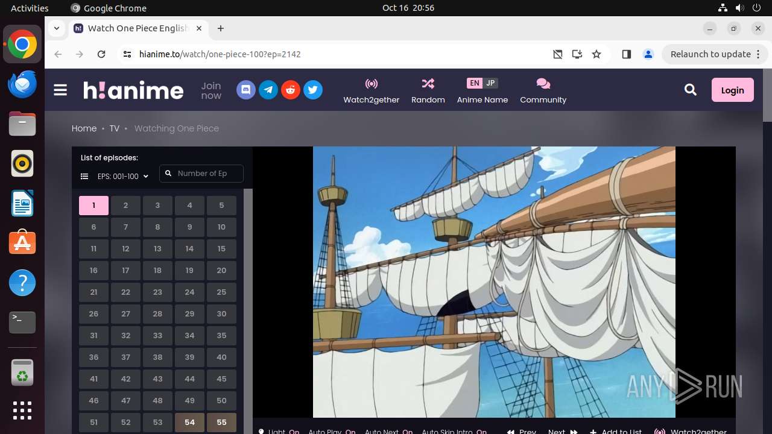Viewport: 772px width, 434px height.
Task: Go to the previous episode
Action: (522, 432)
